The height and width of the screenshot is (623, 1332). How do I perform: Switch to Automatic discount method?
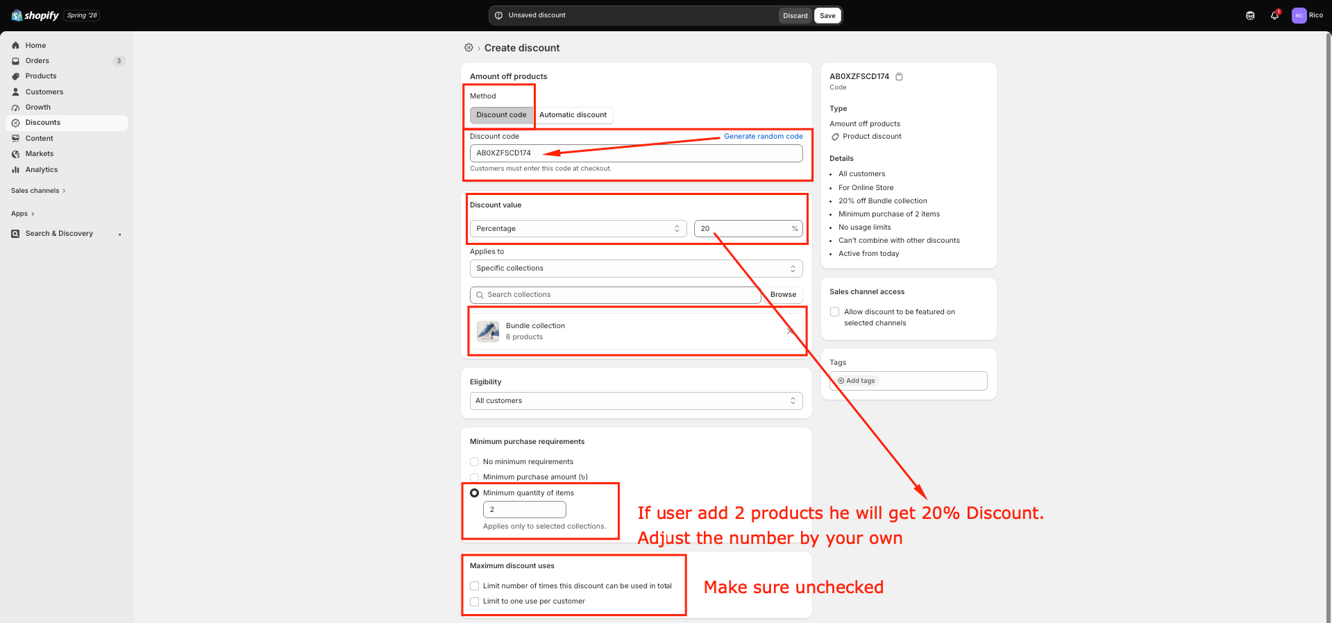point(573,115)
